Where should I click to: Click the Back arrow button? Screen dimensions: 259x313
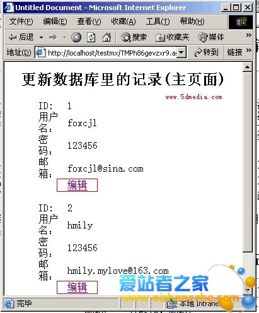pos(21,37)
